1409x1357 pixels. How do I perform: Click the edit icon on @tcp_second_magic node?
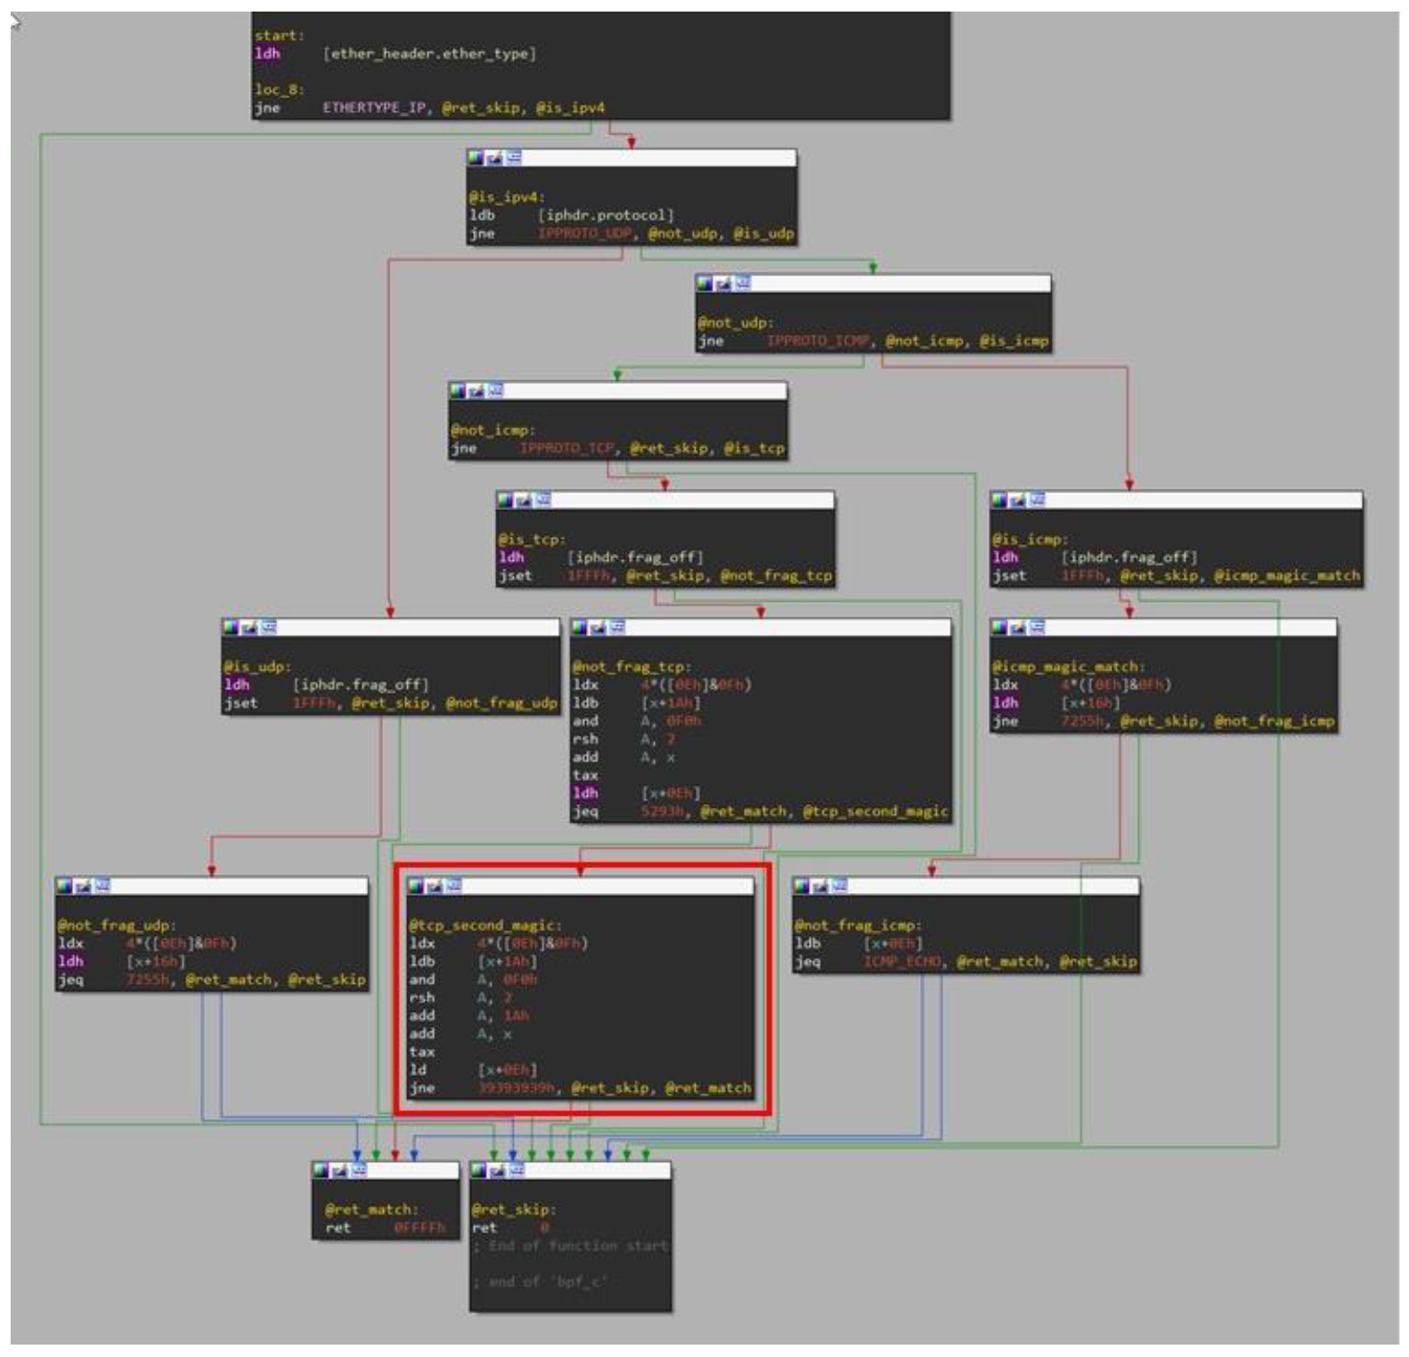point(435,886)
